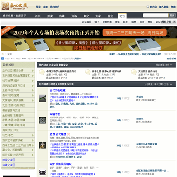This screenshot has width=177, height=177.
Task: Collapse the 业内动态 名家访谈 section
Action: tap(171, 65)
